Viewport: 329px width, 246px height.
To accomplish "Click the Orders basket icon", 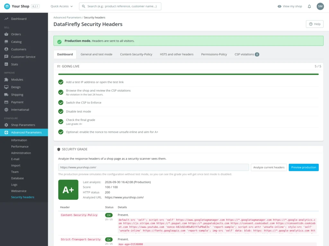I will (x=6, y=34).
